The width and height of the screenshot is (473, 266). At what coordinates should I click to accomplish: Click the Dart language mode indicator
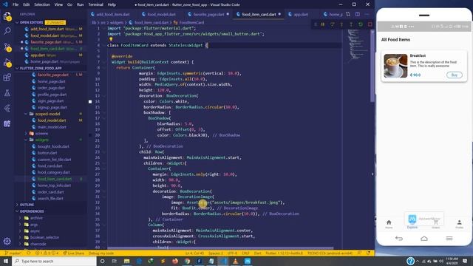[x=258, y=253]
